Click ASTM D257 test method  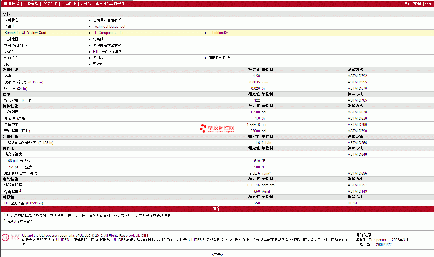(357, 185)
